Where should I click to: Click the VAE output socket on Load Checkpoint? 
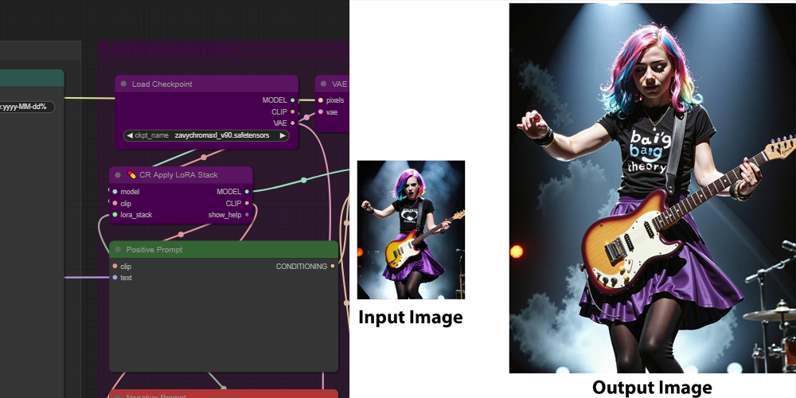click(292, 123)
